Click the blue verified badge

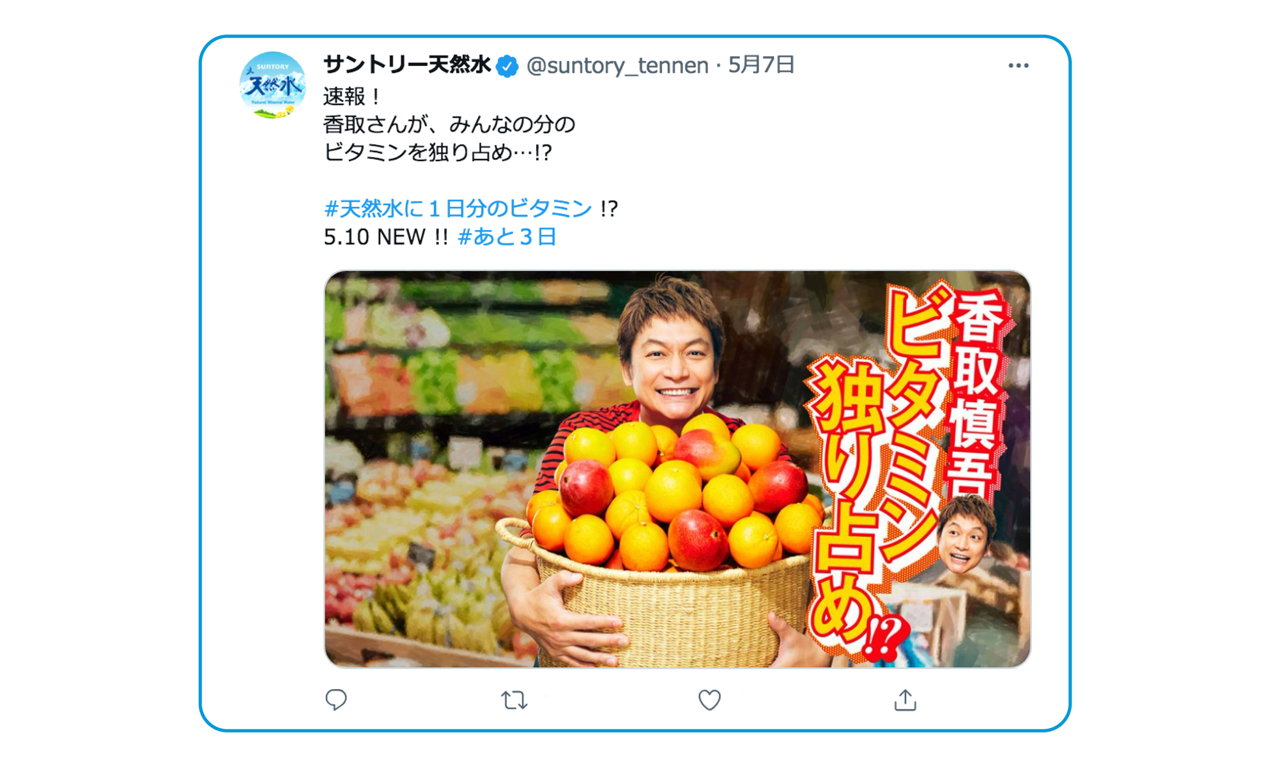click(x=507, y=66)
